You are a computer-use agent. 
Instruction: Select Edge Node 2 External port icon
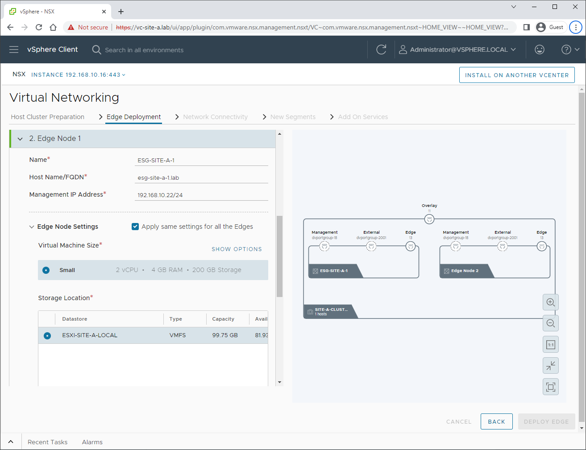click(x=503, y=246)
